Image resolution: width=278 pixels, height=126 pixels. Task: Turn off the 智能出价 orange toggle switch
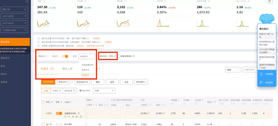tap(65, 56)
